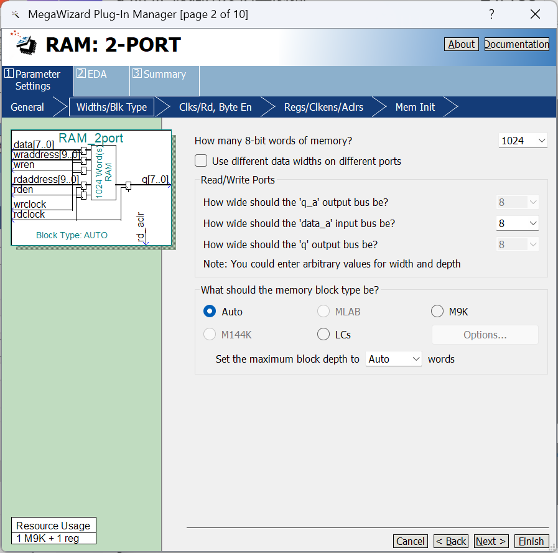Select the LCs memory block type
This screenshot has width=558, height=553.
(323, 335)
